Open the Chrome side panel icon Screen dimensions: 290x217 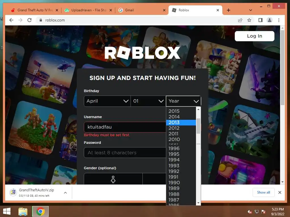pyautogui.click(x=261, y=20)
